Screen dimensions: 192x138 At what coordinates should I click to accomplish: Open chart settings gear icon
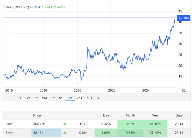tap(184, 91)
